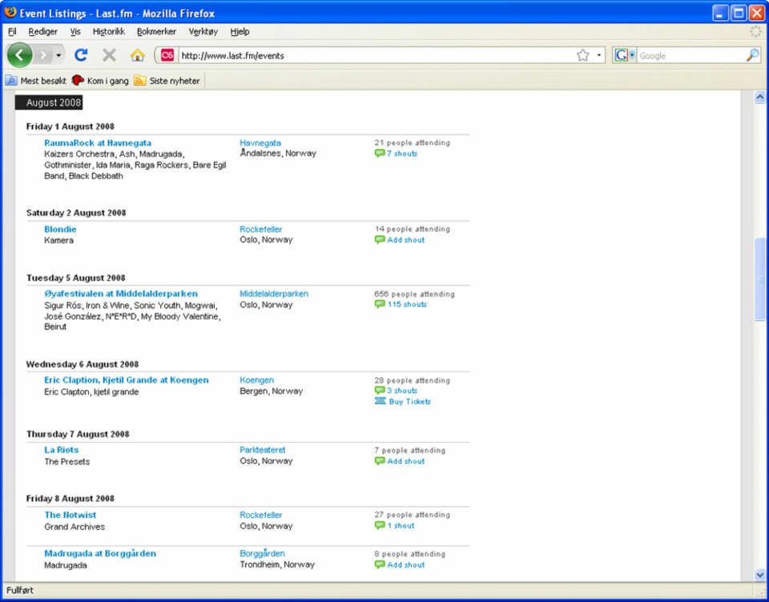
Task: Click scrollbar down arrow
Action: click(x=759, y=575)
